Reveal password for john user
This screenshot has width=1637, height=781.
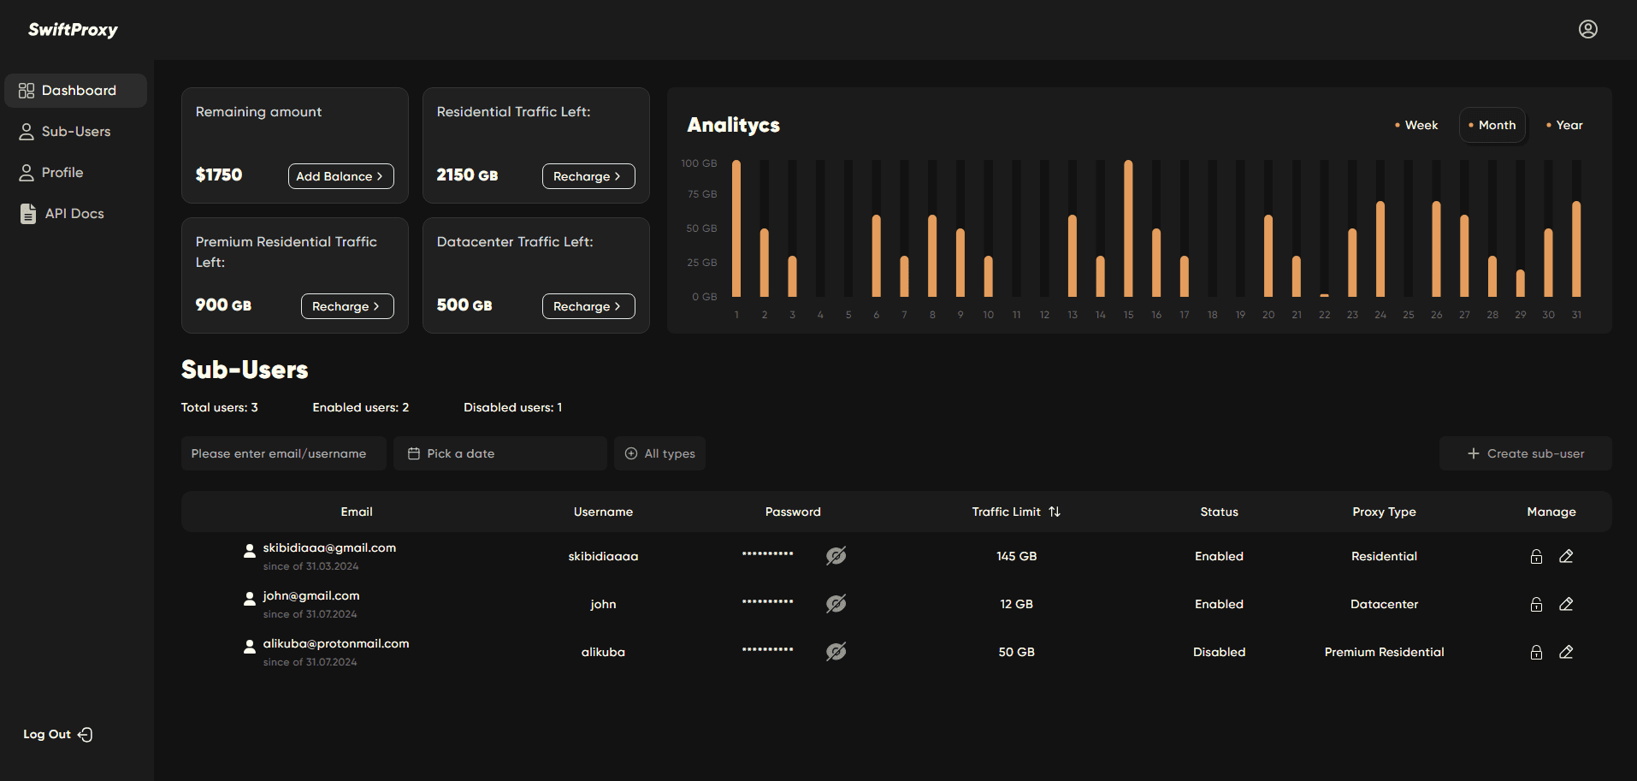click(x=836, y=604)
